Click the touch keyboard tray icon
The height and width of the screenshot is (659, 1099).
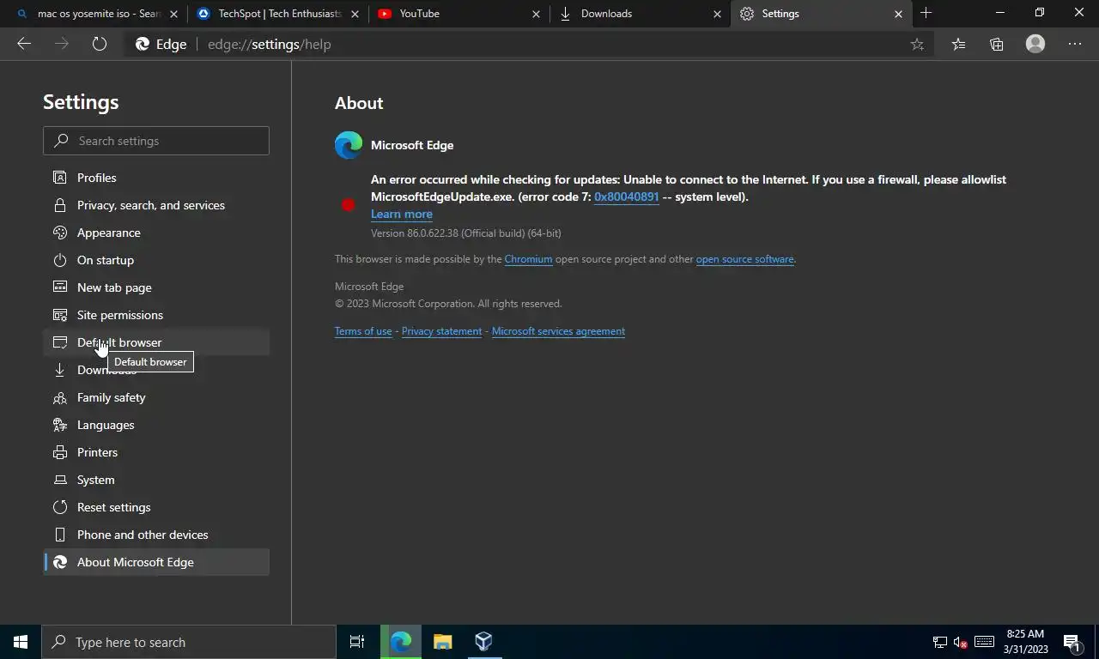tap(985, 642)
